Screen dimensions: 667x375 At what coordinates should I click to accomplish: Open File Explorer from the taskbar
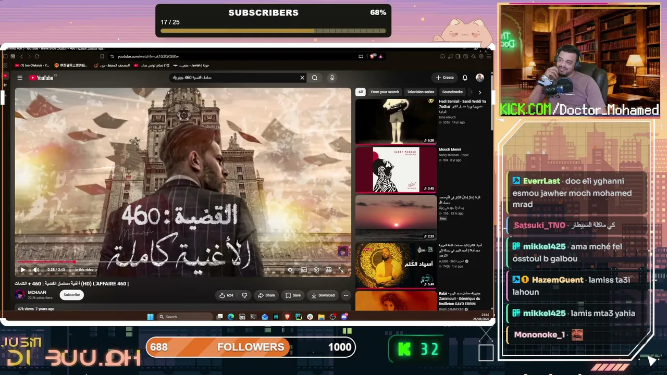tap(321, 317)
